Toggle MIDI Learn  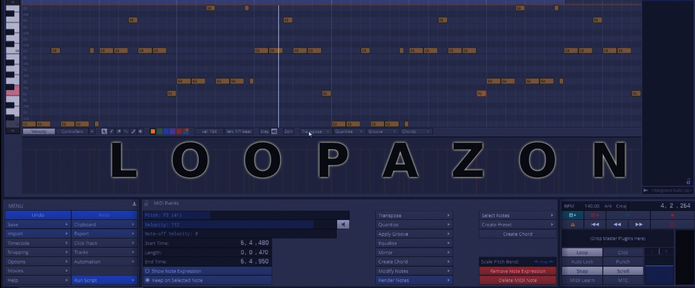[x=582, y=280]
